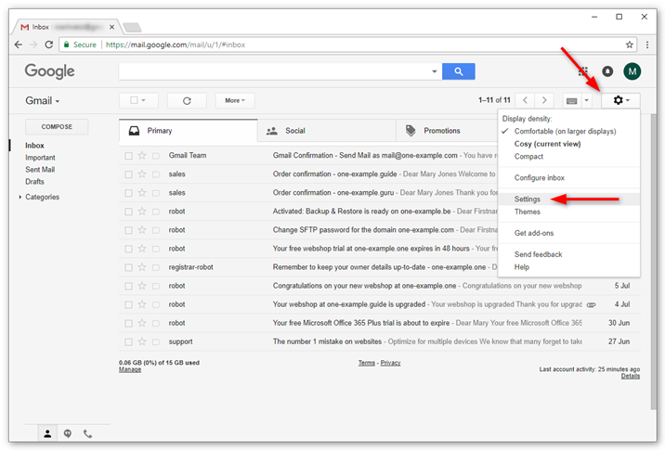The height and width of the screenshot is (450, 665).
Task: Open the Manage storage link
Action: tap(130, 369)
